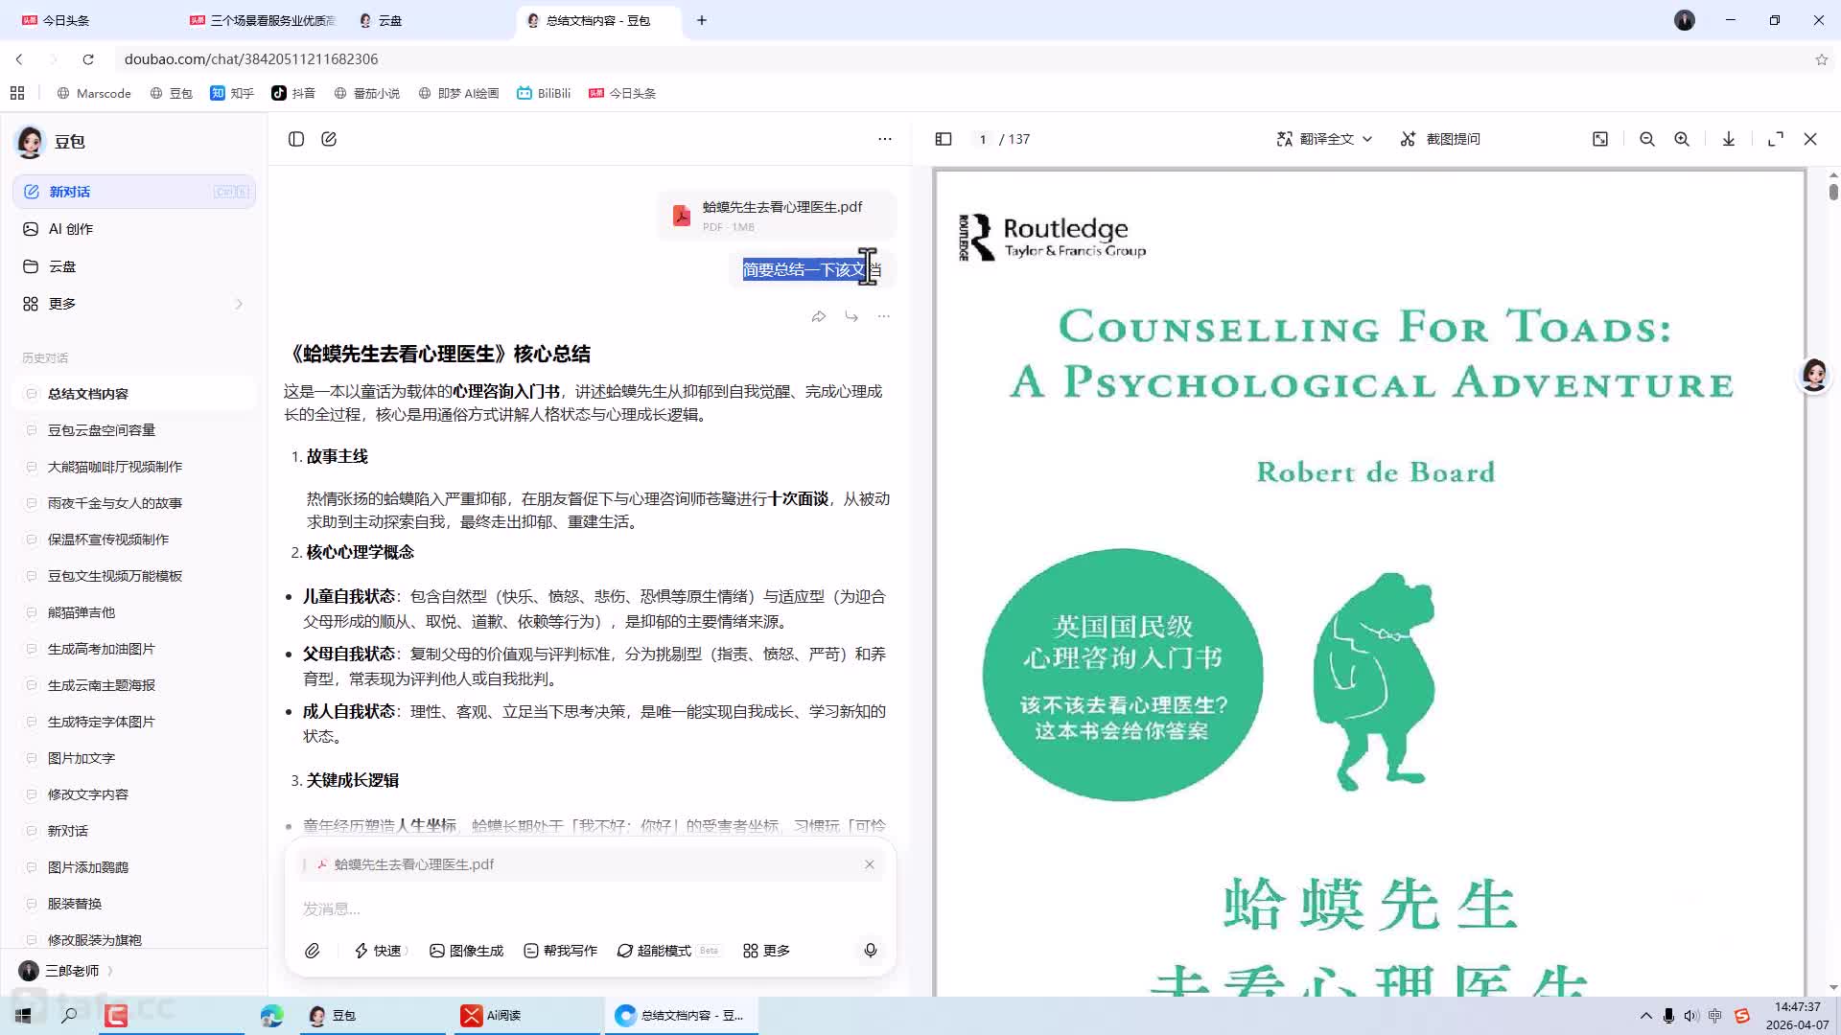1841x1035 pixels.
Task: Toggle the chat sidebar collapse icon
Action: 296,139
